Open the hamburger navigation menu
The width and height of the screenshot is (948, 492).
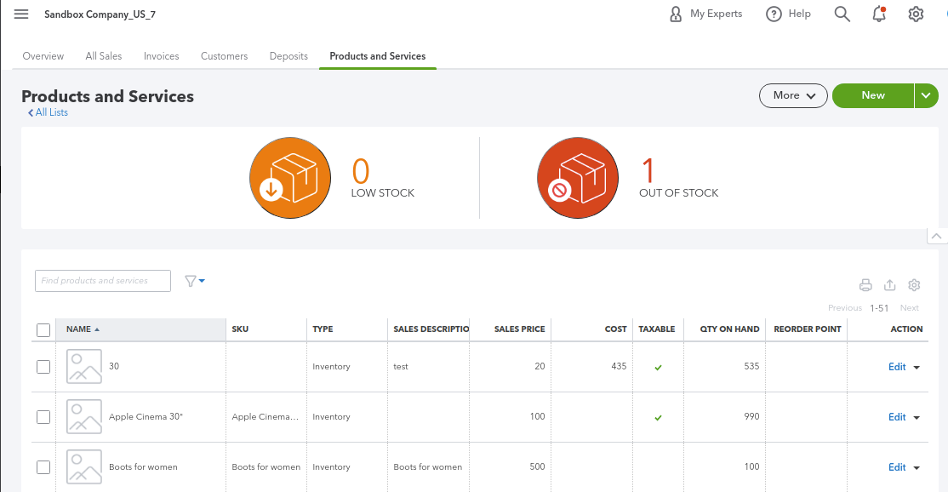click(x=21, y=14)
